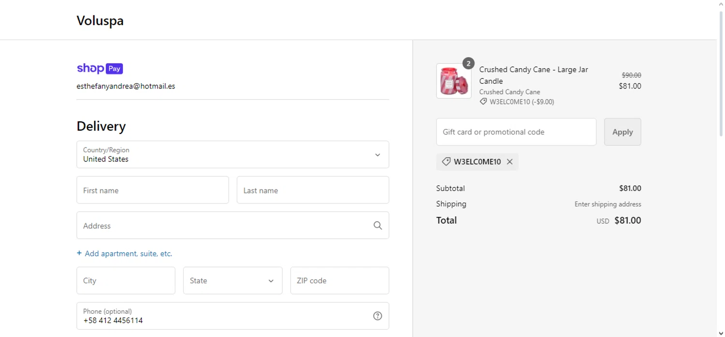
Task: Click the USD currency label
Action: 603,221
